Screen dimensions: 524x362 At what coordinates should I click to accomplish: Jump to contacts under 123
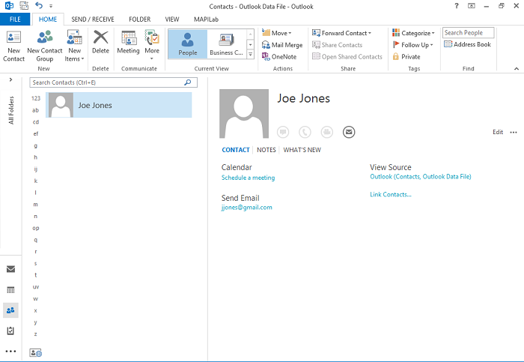36,98
